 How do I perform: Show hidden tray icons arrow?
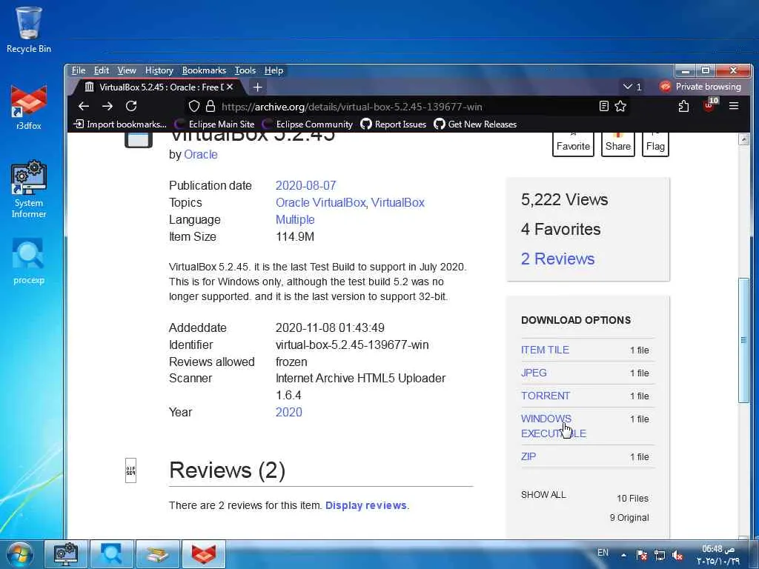(x=623, y=555)
